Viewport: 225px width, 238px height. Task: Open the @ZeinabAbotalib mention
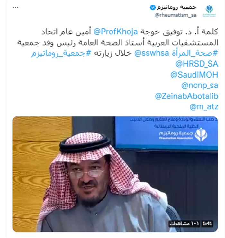coord(187,96)
